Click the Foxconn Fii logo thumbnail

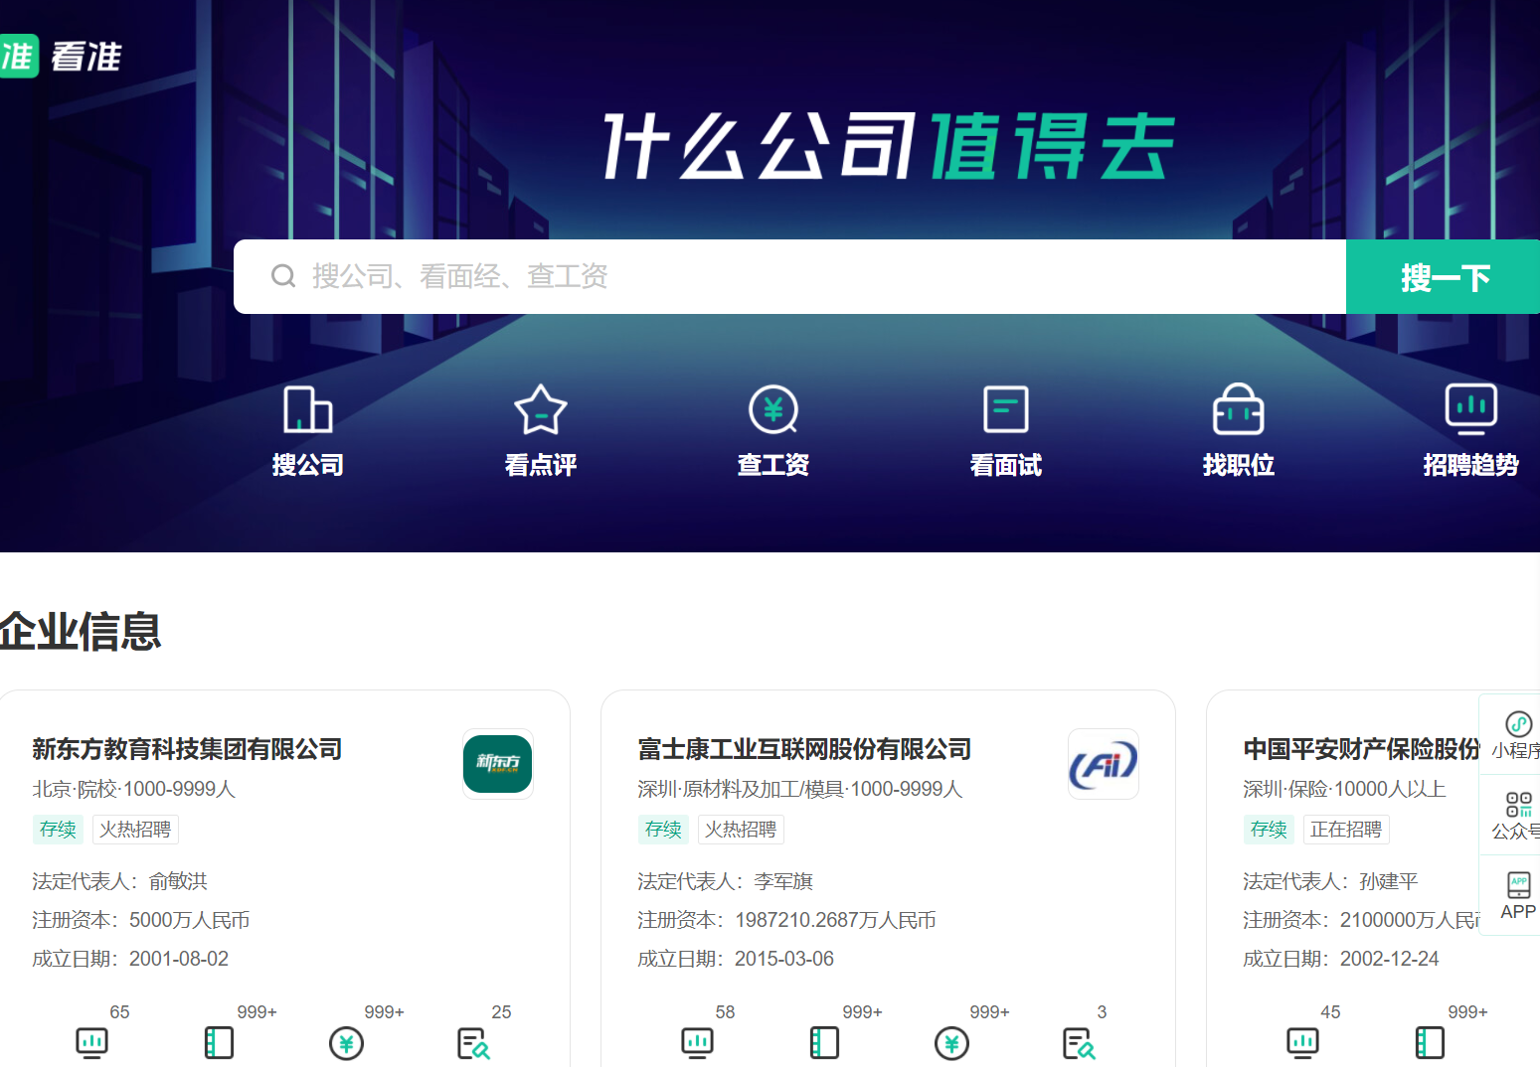1103,763
